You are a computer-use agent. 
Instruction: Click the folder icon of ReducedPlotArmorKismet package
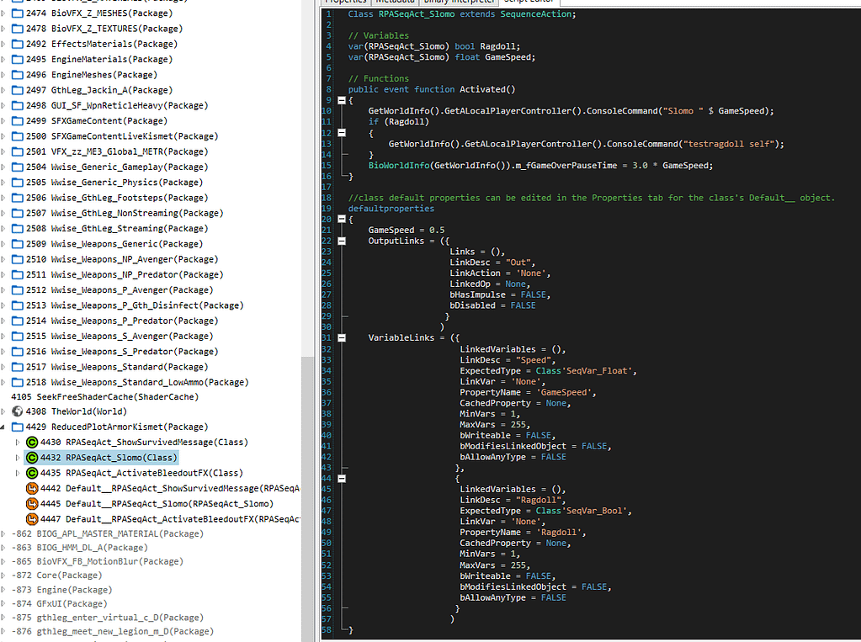[x=18, y=427]
